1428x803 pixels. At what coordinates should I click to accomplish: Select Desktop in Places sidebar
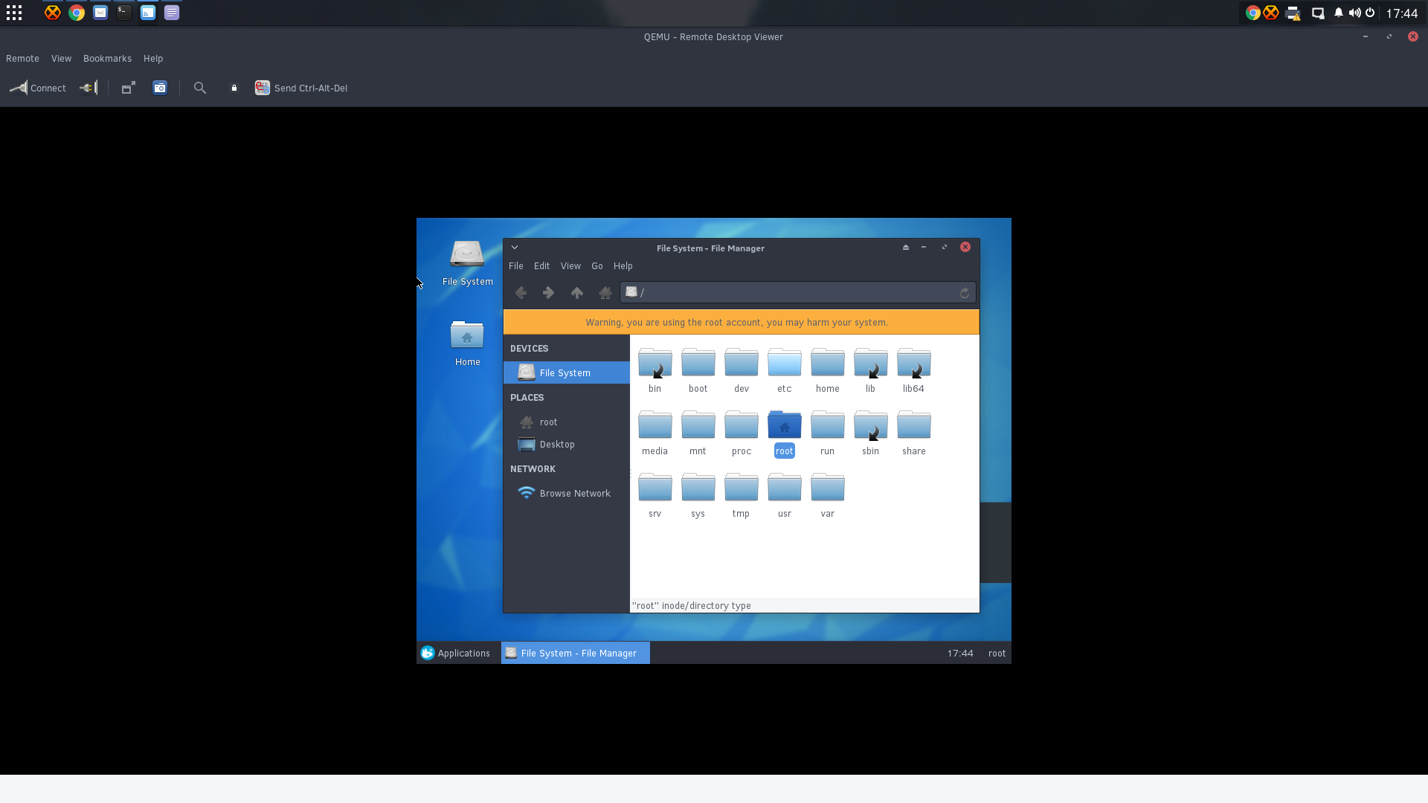[567, 445]
